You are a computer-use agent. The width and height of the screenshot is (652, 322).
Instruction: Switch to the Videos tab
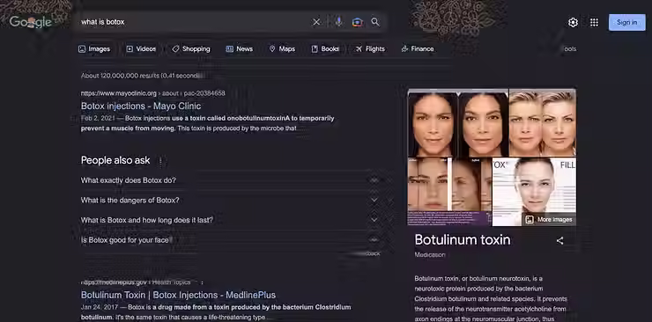click(x=141, y=49)
